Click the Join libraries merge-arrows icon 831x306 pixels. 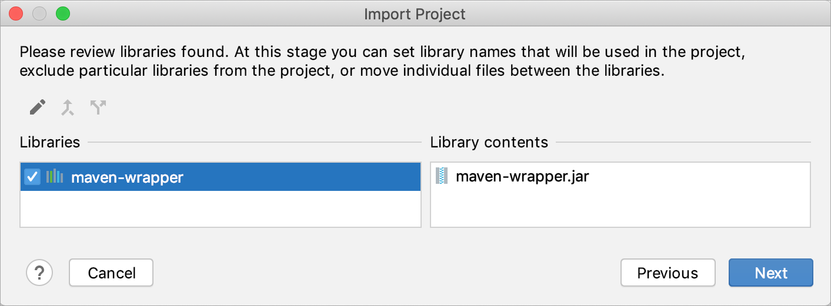(68, 107)
